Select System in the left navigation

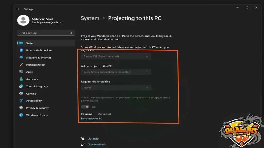pyautogui.click(x=30, y=43)
